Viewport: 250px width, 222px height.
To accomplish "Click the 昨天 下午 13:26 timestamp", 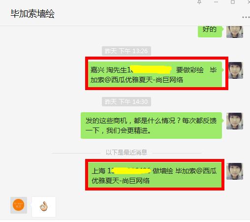I will point(126,51).
